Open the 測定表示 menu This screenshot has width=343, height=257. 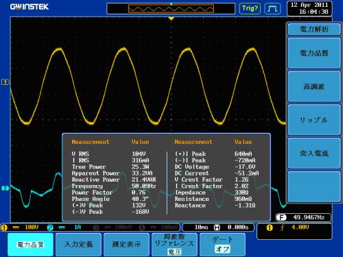click(x=126, y=245)
